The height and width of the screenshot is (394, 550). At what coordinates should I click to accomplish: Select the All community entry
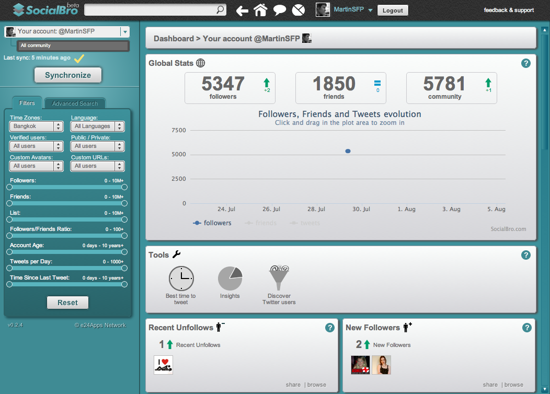pos(73,45)
